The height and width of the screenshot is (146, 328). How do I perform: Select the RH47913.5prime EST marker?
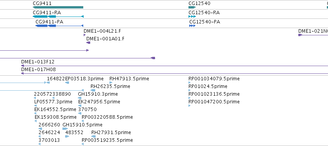111,83
